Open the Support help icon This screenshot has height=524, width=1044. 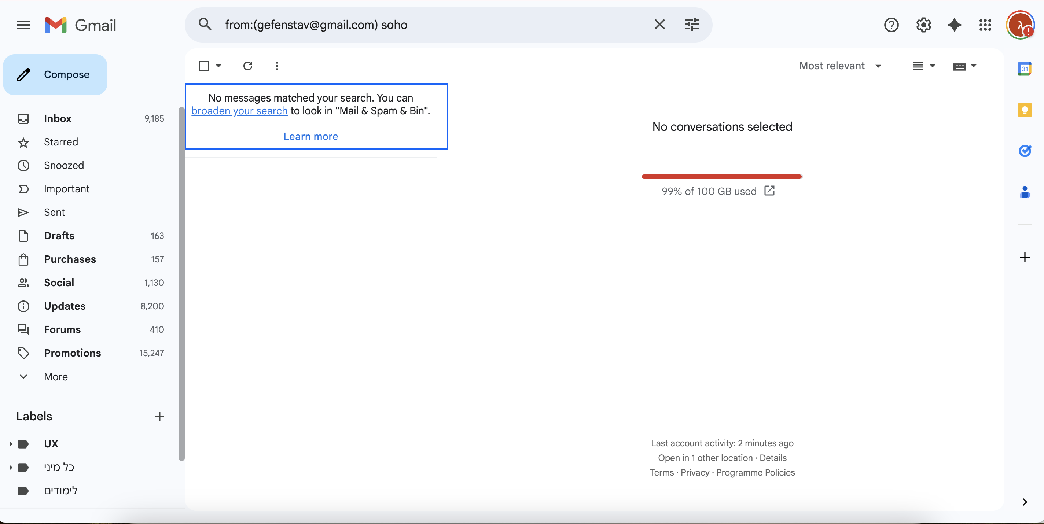pyautogui.click(x=891, y=25)
